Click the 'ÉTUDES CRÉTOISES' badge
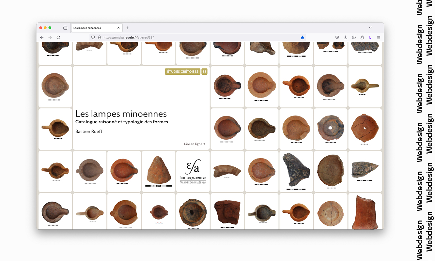 click(x=182, y=71)
